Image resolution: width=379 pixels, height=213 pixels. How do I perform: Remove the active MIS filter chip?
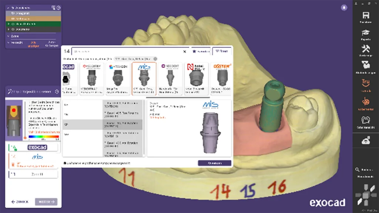(x=155, y=59)
